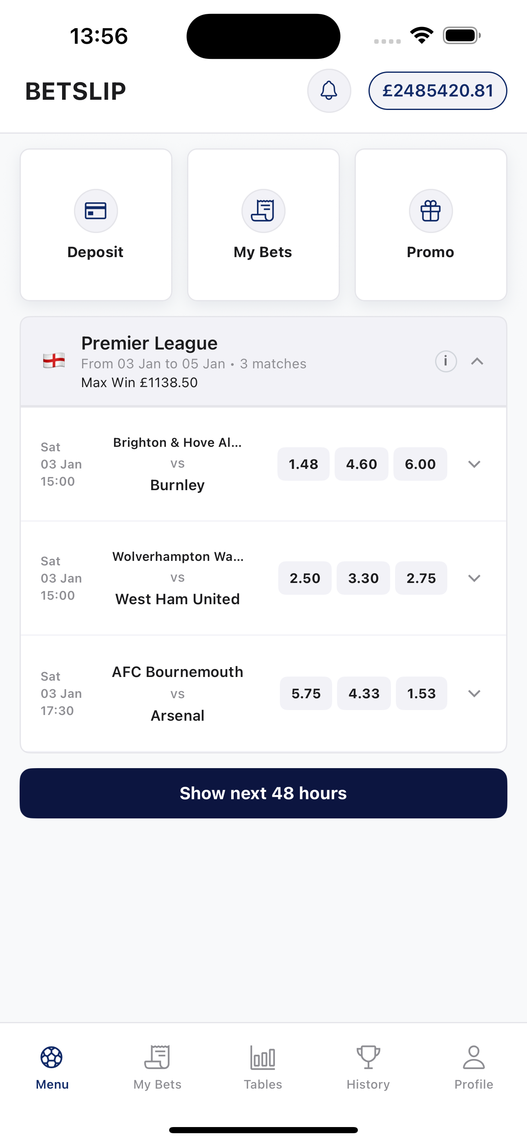Open the Profile person icon
The image size is (527, 1143).
(x=473, y=1056)
